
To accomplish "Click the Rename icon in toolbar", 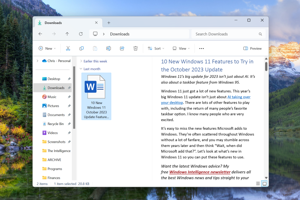I will 108,49.
